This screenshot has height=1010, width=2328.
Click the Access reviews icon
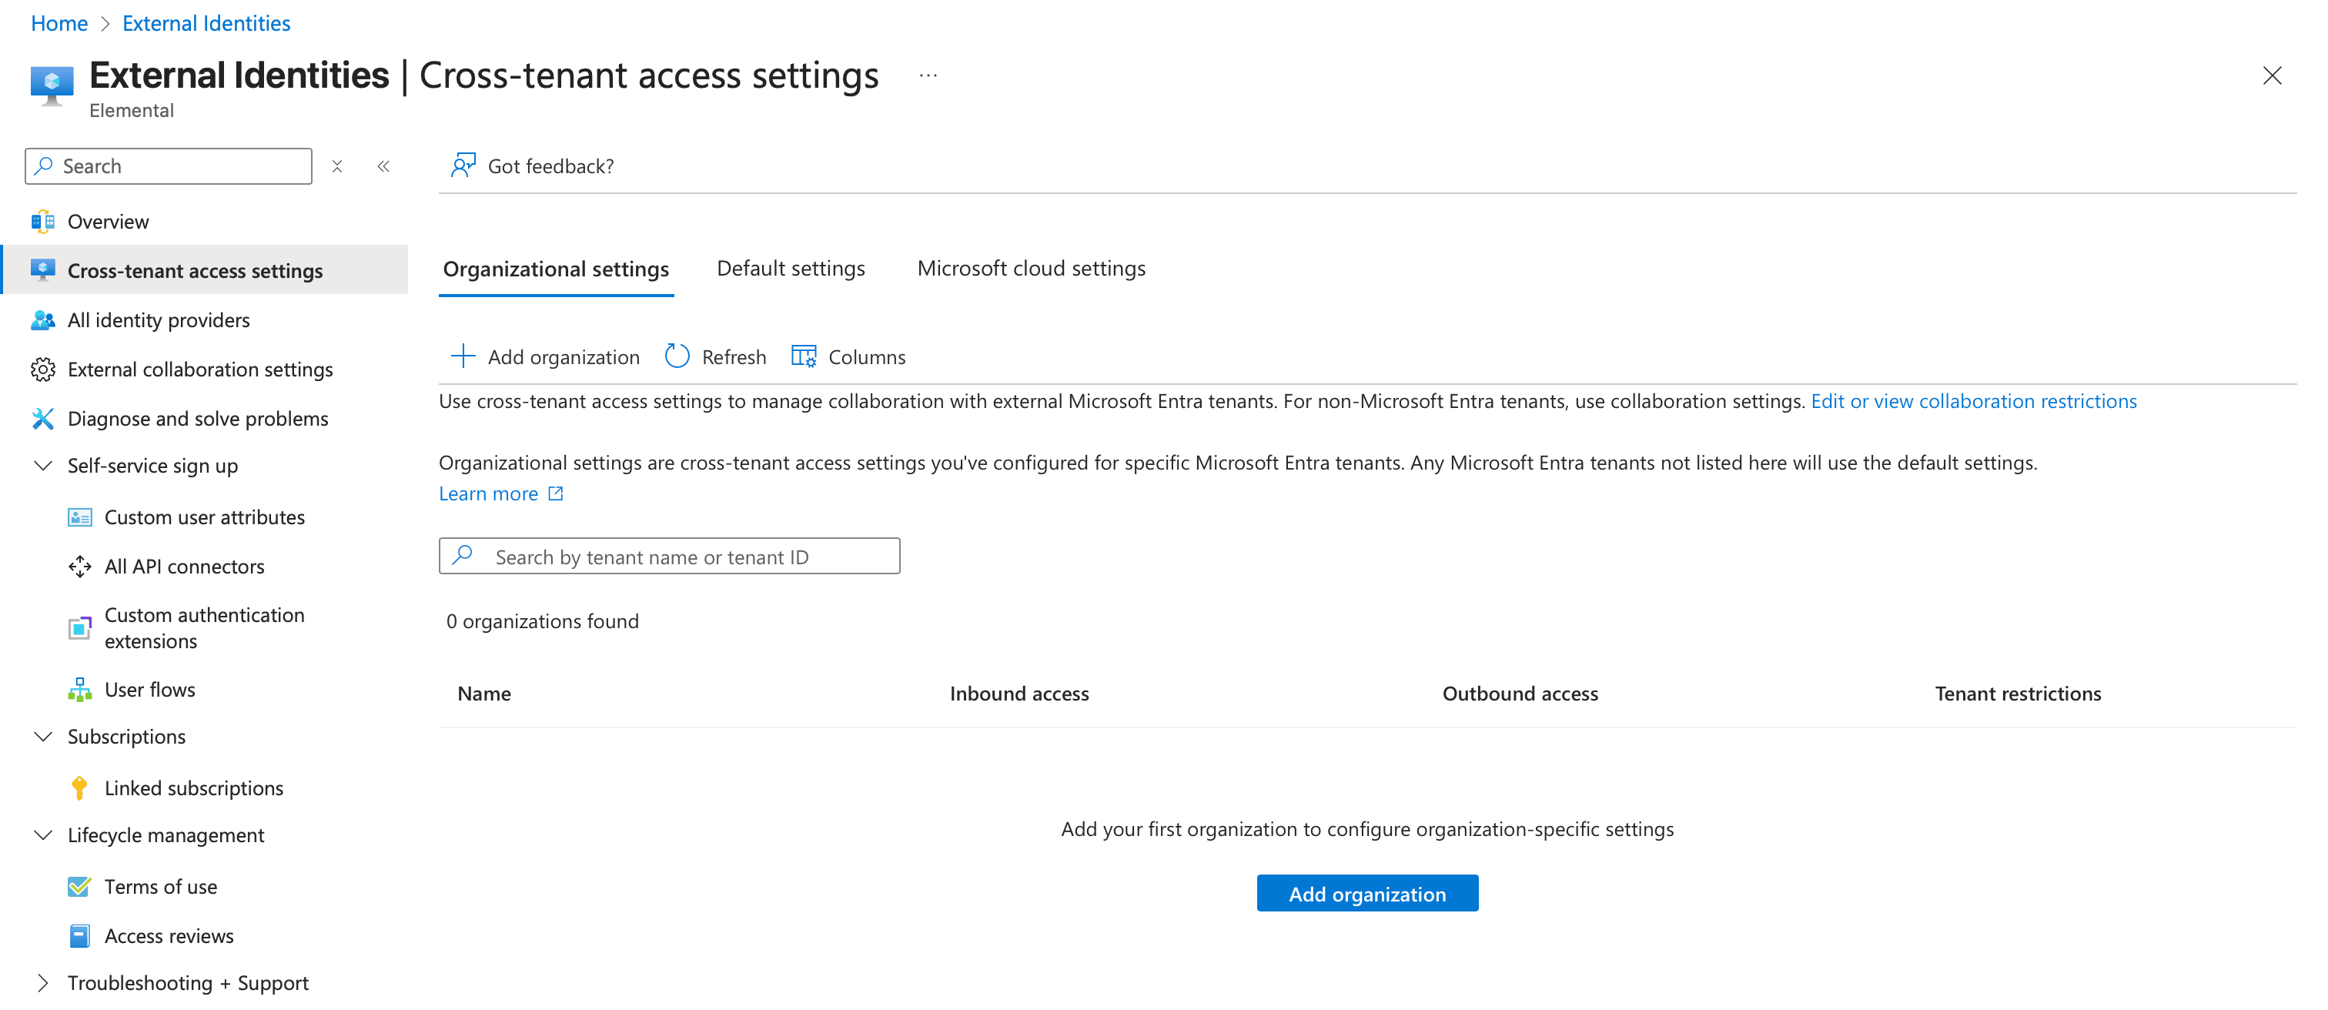coord(79,936)
